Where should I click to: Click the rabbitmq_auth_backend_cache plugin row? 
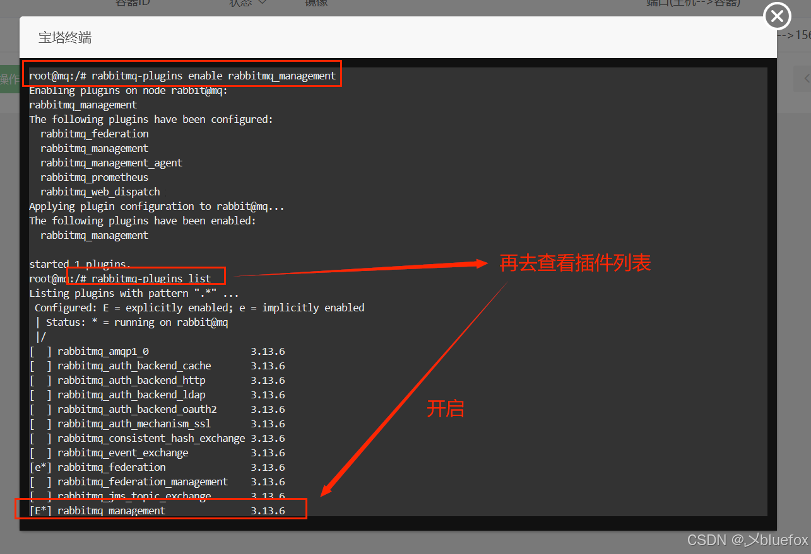click(157, 366)
